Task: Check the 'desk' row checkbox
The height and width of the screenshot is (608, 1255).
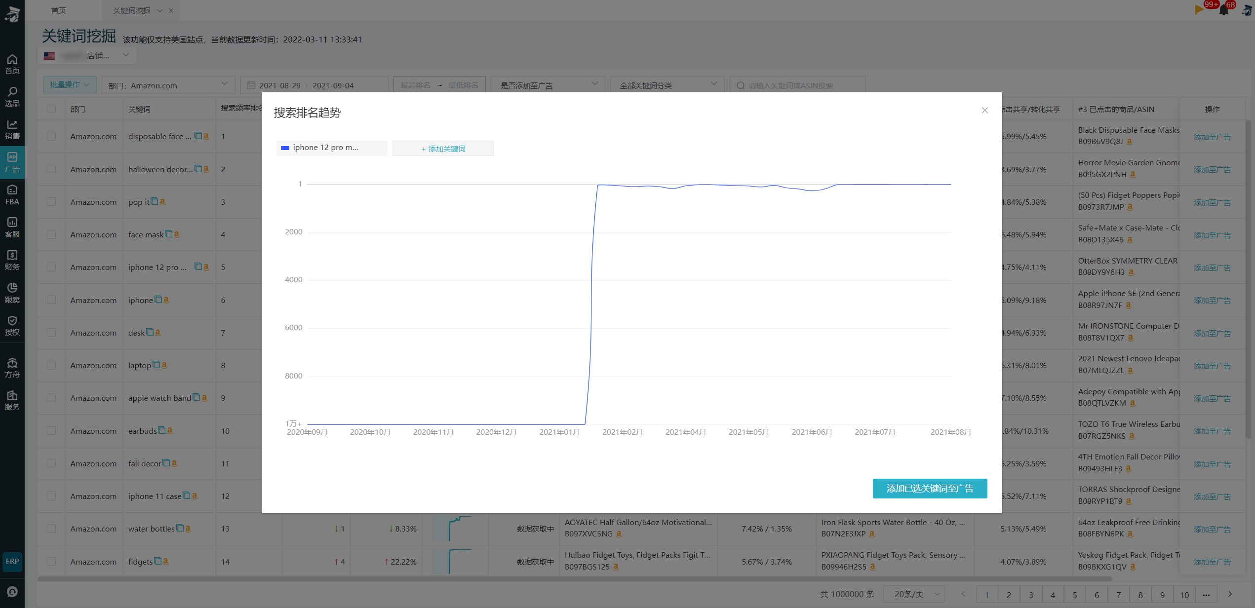Action: coord(51,333)
